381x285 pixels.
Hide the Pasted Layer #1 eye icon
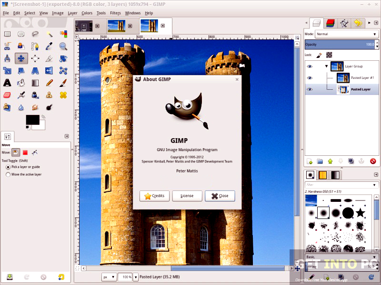(x=310, y=78)
